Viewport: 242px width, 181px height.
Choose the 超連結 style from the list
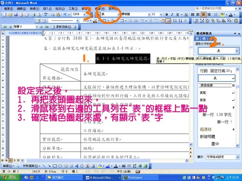point(216,129)
